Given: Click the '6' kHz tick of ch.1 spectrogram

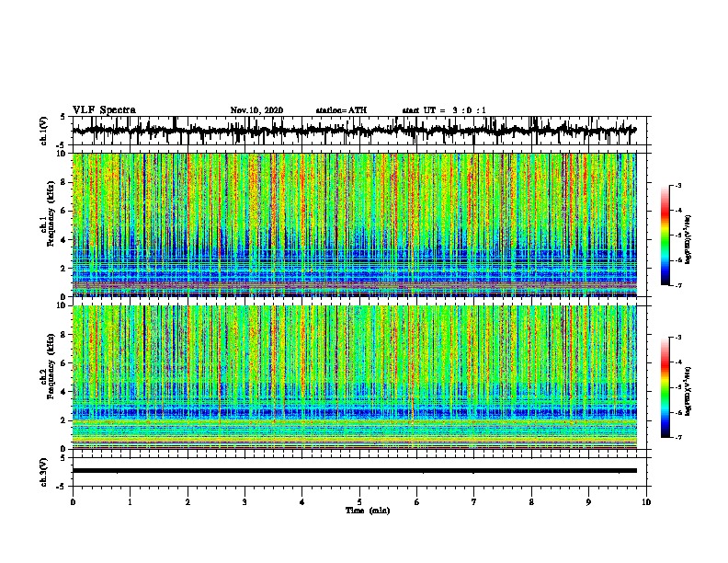Looking at the screenshot, I should 63,212.
